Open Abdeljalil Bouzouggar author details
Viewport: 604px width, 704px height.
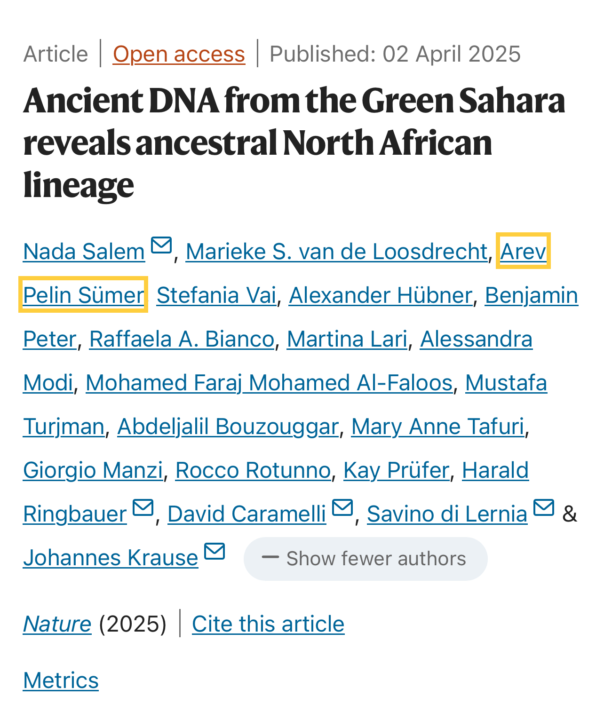pos(228,427)
